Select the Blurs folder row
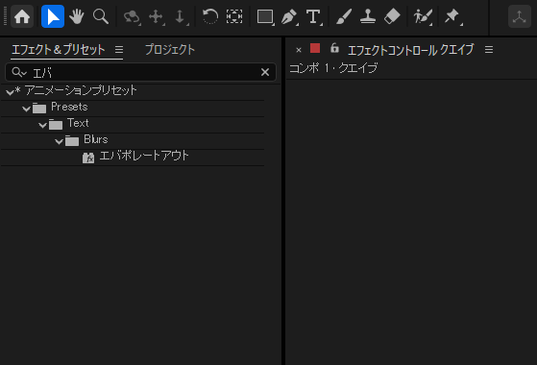The width and height of the screenshot is (537, 365). click(x=133, y=141)
